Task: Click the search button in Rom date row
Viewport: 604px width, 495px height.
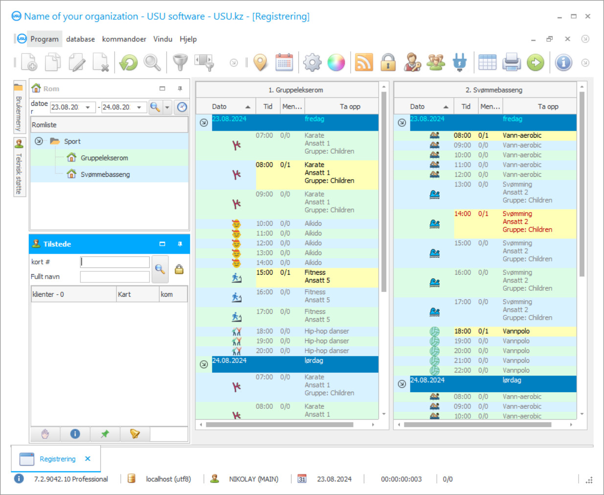Action: tap(155, 107)
